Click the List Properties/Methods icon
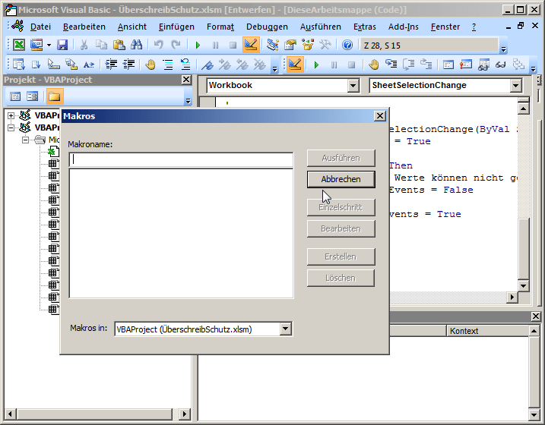545x425 pixels. click(x=19, y=65)
